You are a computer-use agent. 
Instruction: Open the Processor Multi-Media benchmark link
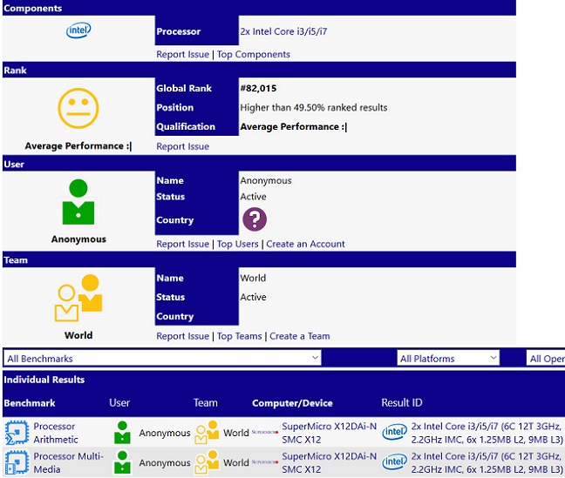coord(69,462)
